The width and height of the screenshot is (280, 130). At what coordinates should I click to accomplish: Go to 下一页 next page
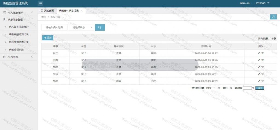click(x=217, y=88)
